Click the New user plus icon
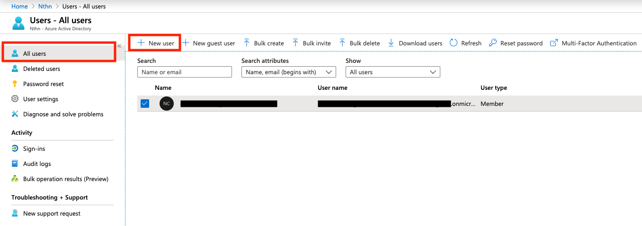The width and height of the screenshot is (642, 226). (141, 43)
